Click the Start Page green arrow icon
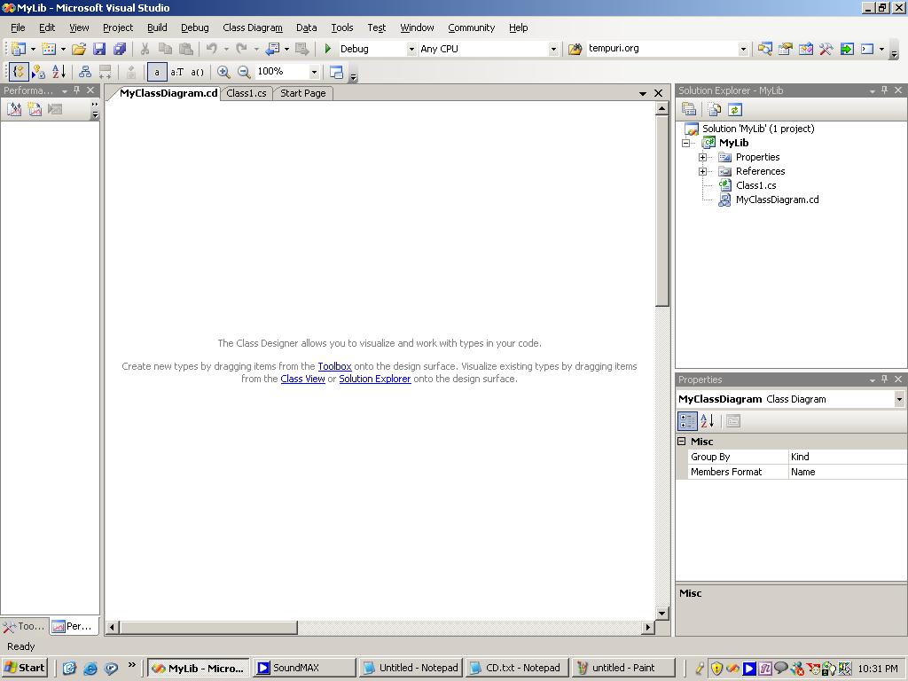The width and height of the screenshot is (908, 681). tap(847, 50)
